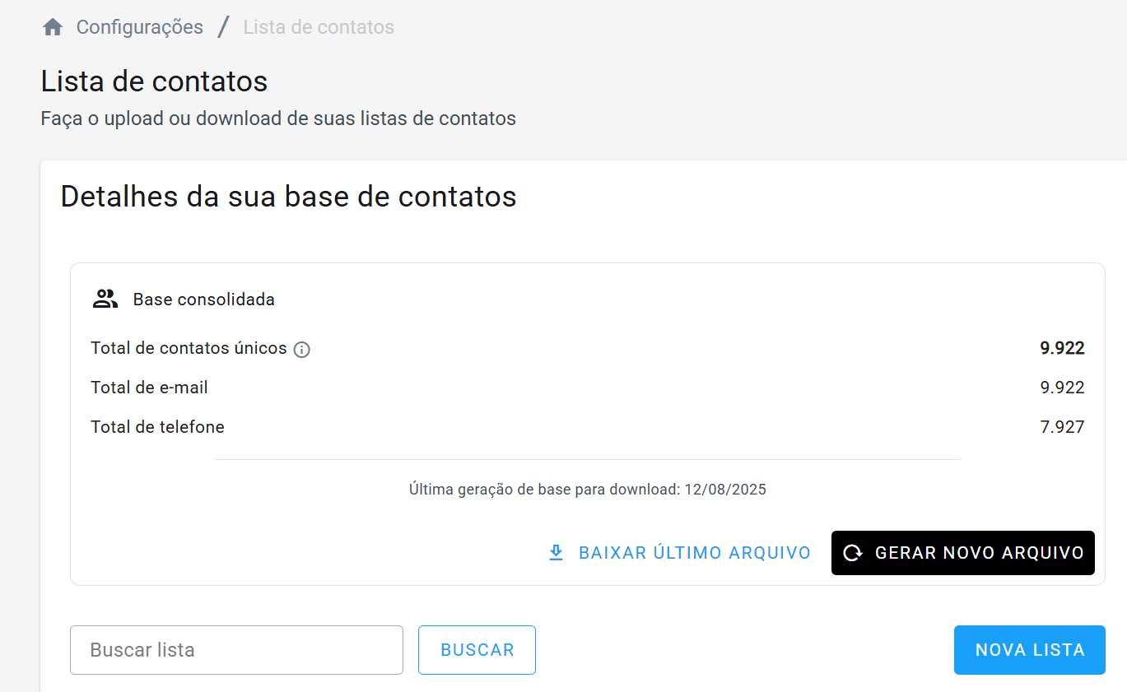Focus the Buscar lista search field
Screen dimensions: 1127x692
[236, 650]
